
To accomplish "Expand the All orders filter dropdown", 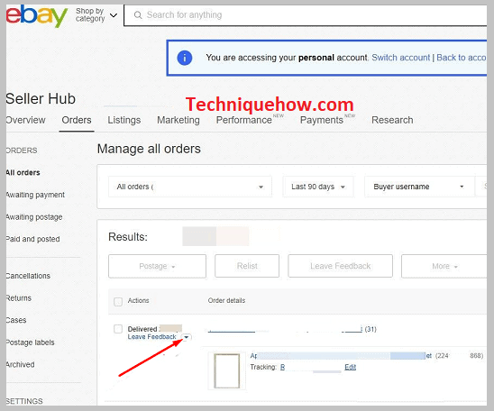I will [190, 187].
